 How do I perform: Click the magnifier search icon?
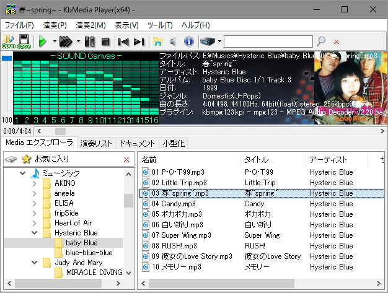pyautogui.click(x=321, y=42)
